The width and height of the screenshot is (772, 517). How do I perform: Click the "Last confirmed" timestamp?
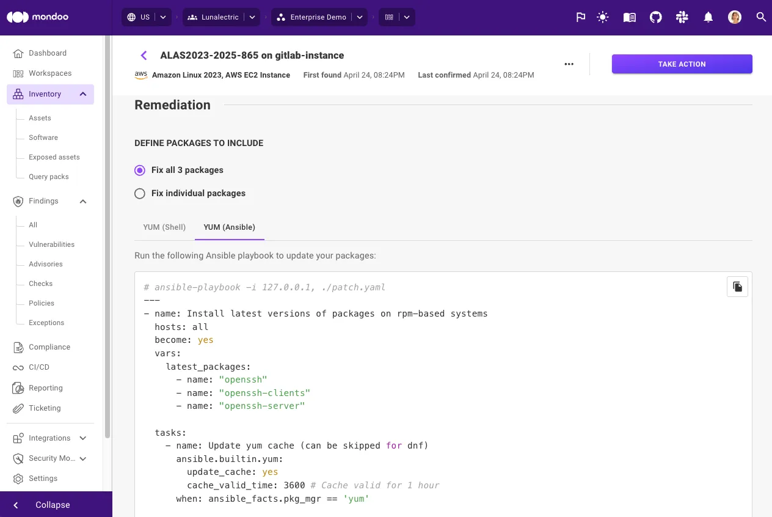pos(476,75)
